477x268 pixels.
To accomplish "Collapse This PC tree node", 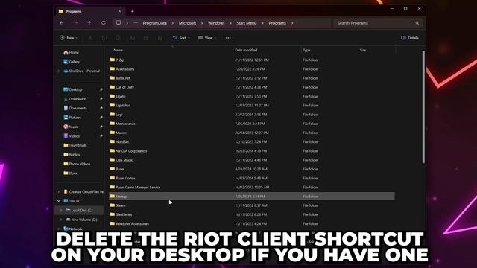I will 59,201.
